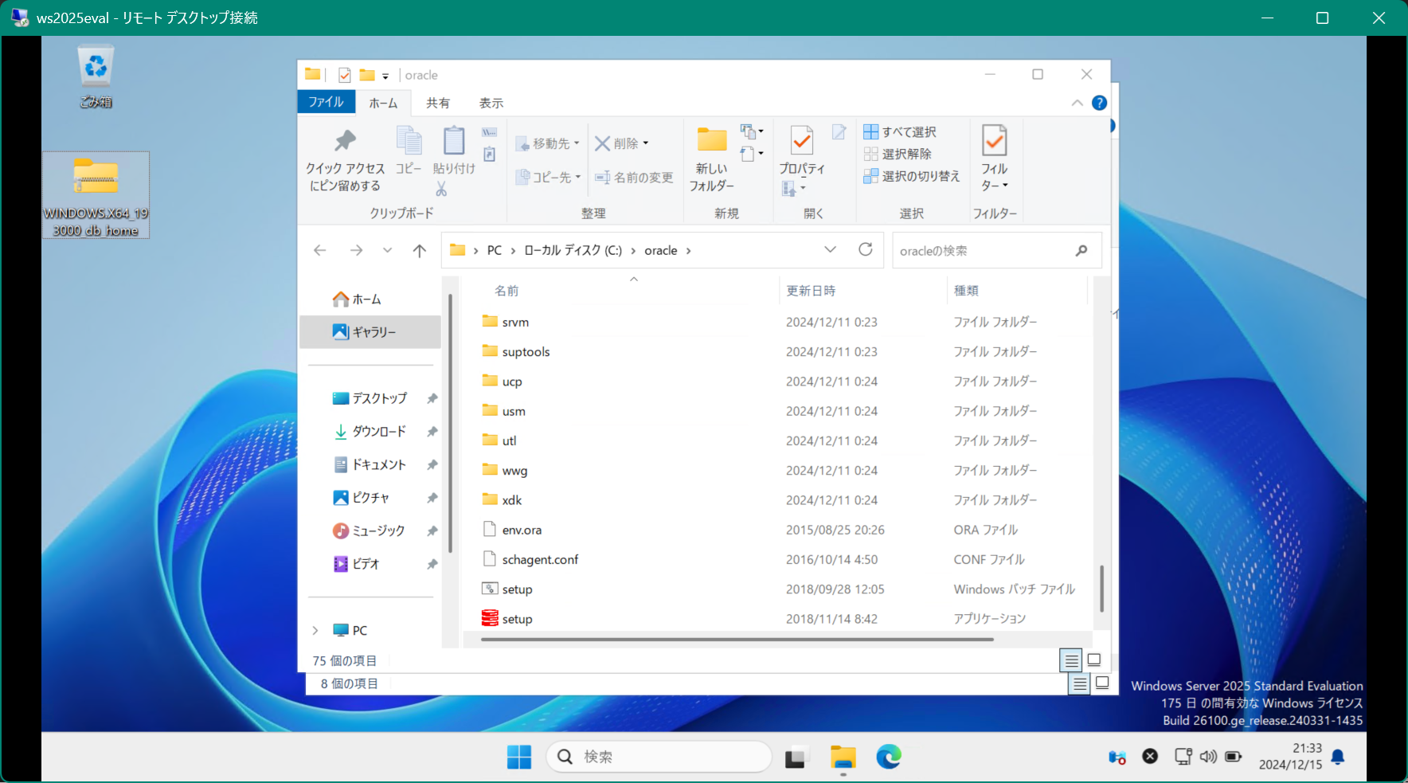Create a 新しいフォルダー (new folder)
This screenshot has width=1408, height=783.
coord(711,157)
